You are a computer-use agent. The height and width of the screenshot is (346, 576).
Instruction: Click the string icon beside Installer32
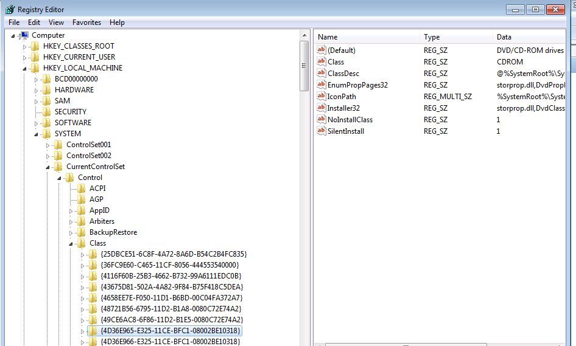(321, 108)
